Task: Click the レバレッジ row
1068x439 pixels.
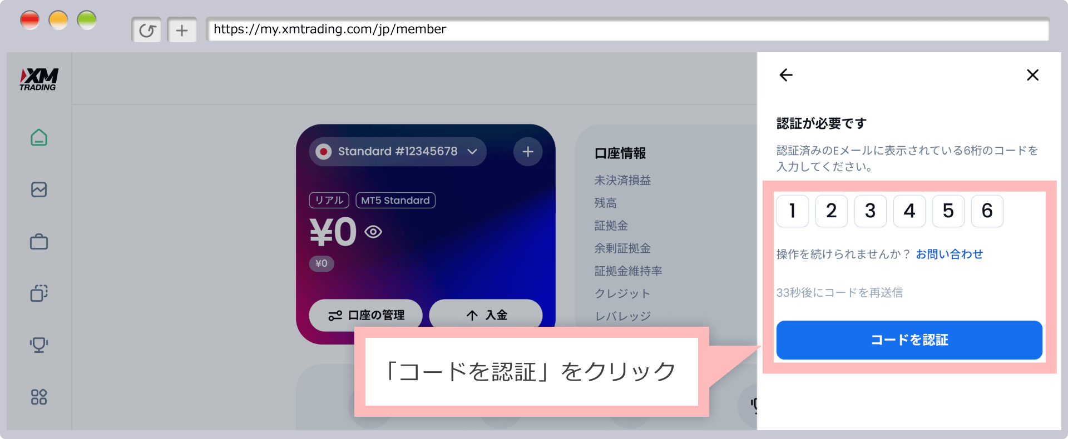Action: click(622, 316)
